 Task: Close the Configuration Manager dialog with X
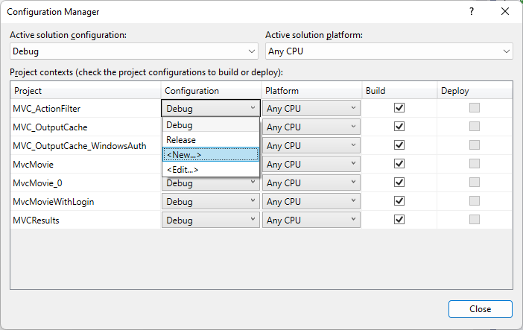click(505, 12)
